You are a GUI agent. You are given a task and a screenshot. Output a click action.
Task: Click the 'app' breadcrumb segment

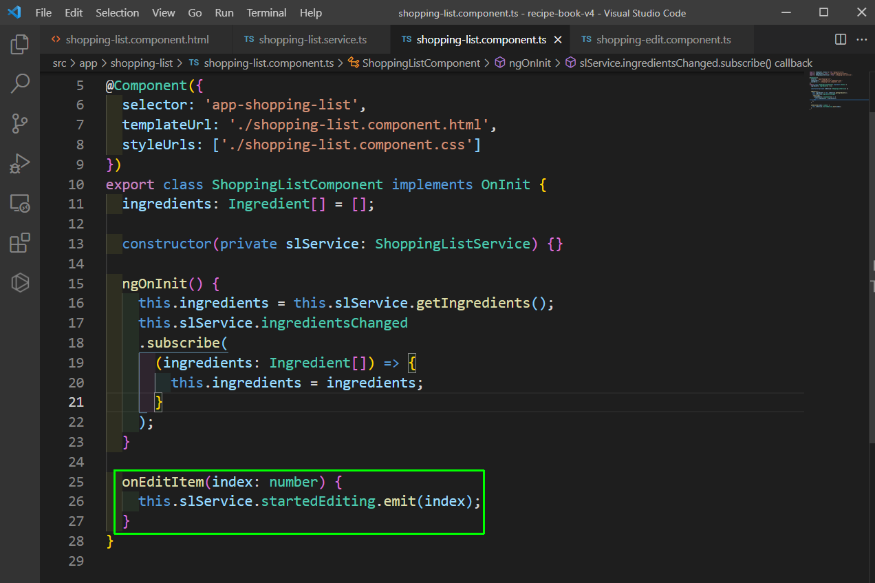pos(89,63)
